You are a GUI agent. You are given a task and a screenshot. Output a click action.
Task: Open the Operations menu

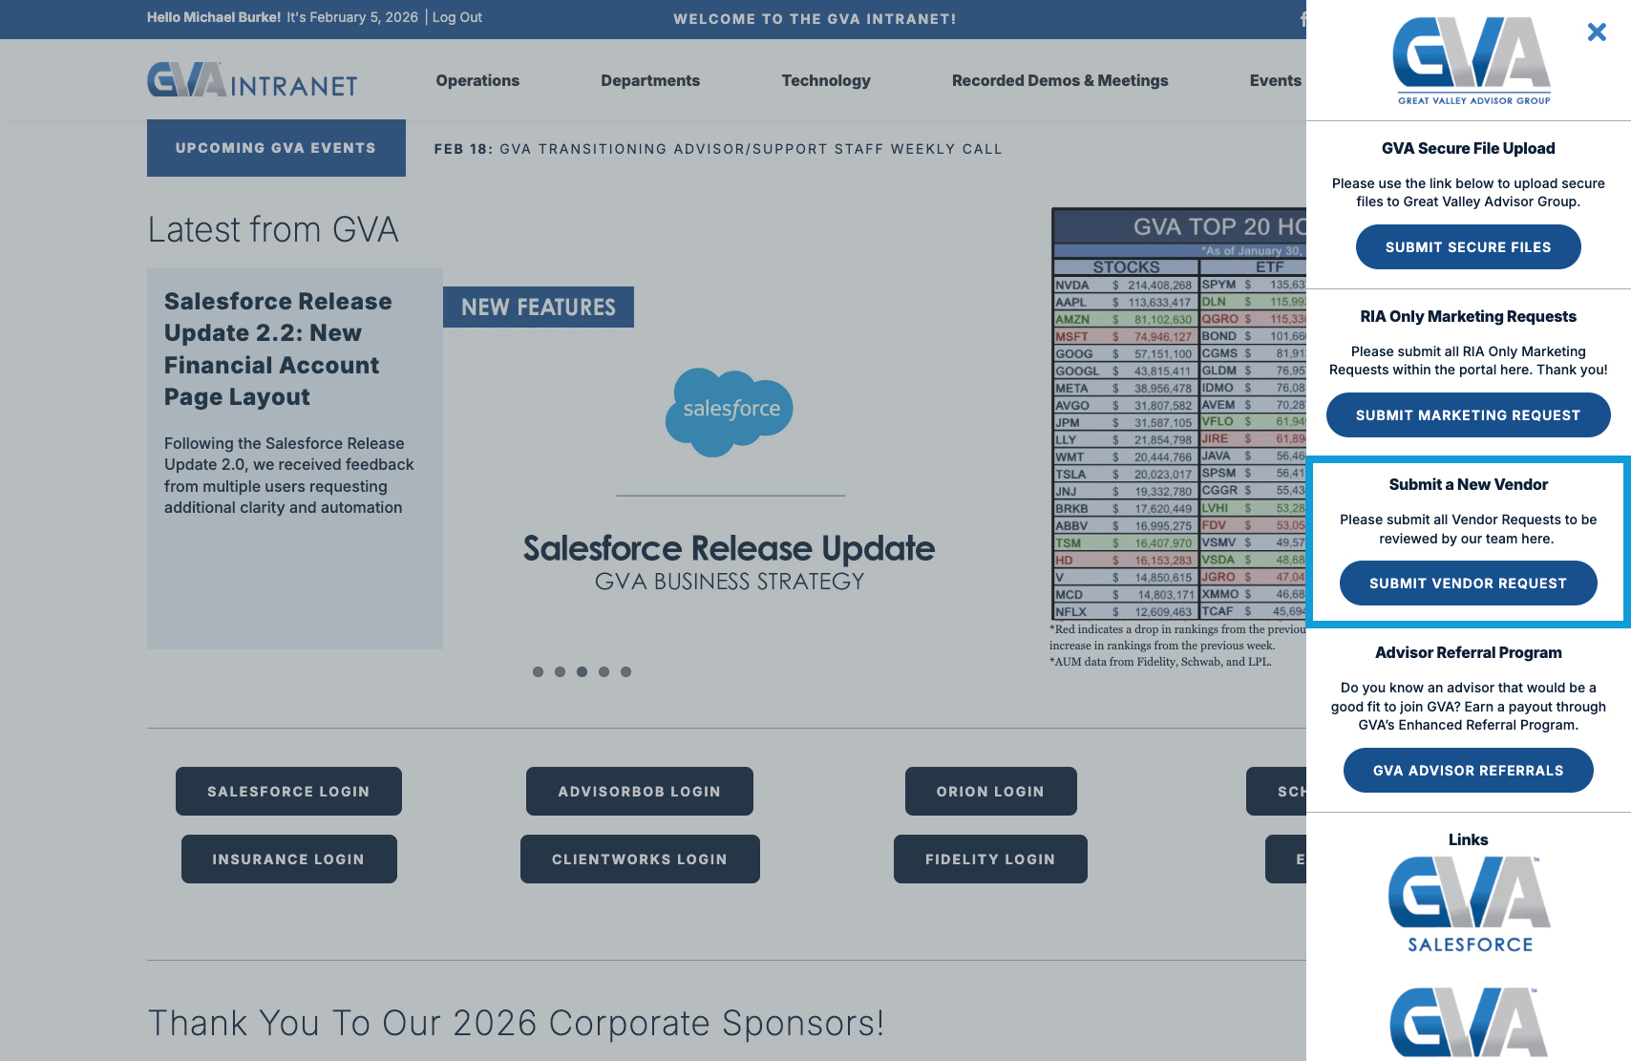(x=477, y=81)
